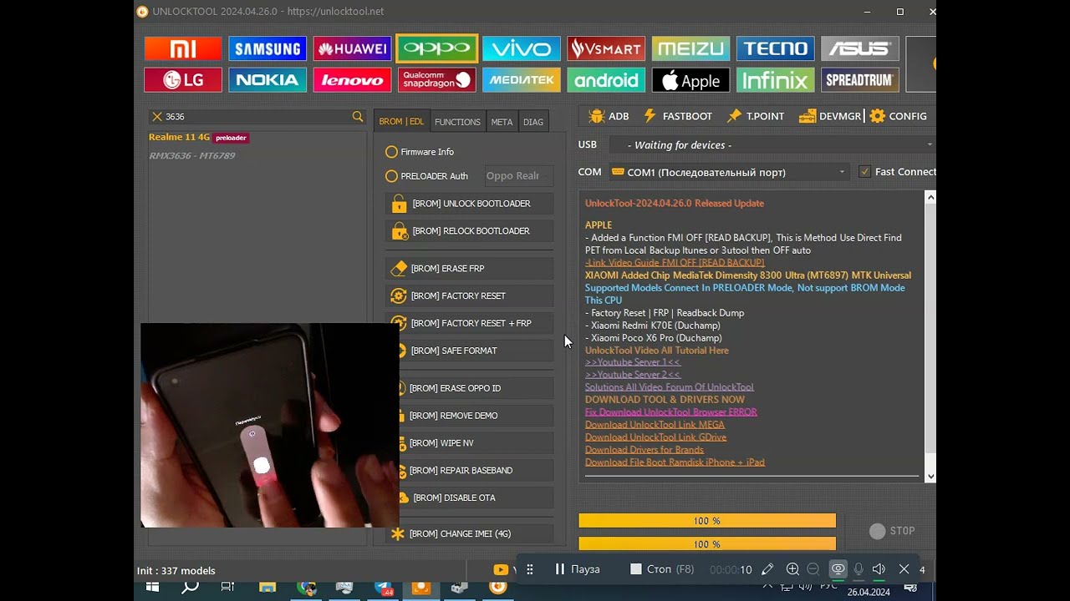Screen dimensions: 1070x601
Task: Click [BROM] CHANGE IMEI (4G) button
Action: point(469,533)
